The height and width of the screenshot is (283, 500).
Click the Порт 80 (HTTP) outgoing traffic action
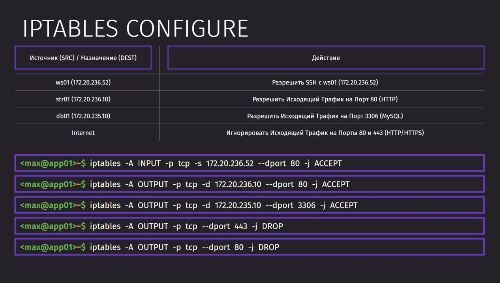click(325, 99)
